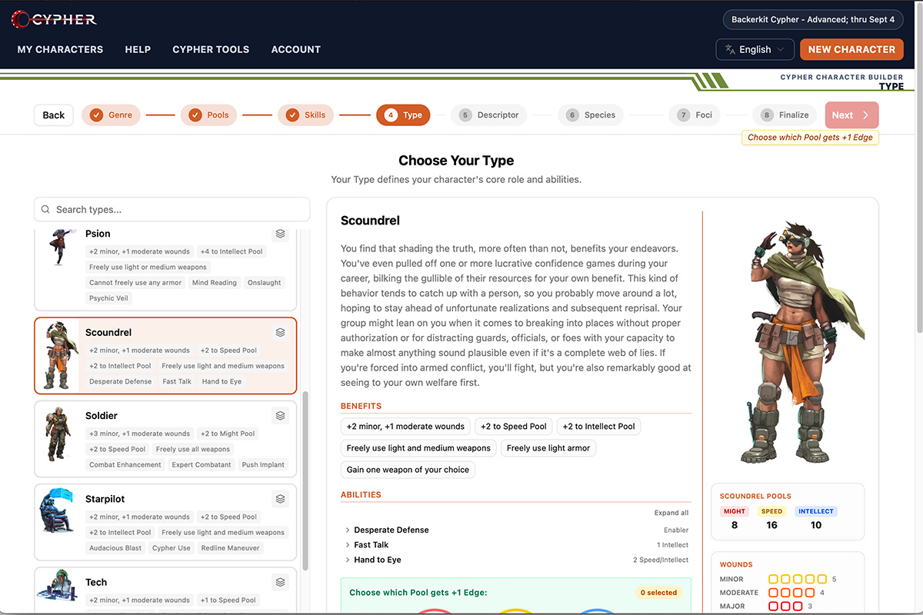Click Starpilot's 'Cypher Use' tag

(172, 548)
